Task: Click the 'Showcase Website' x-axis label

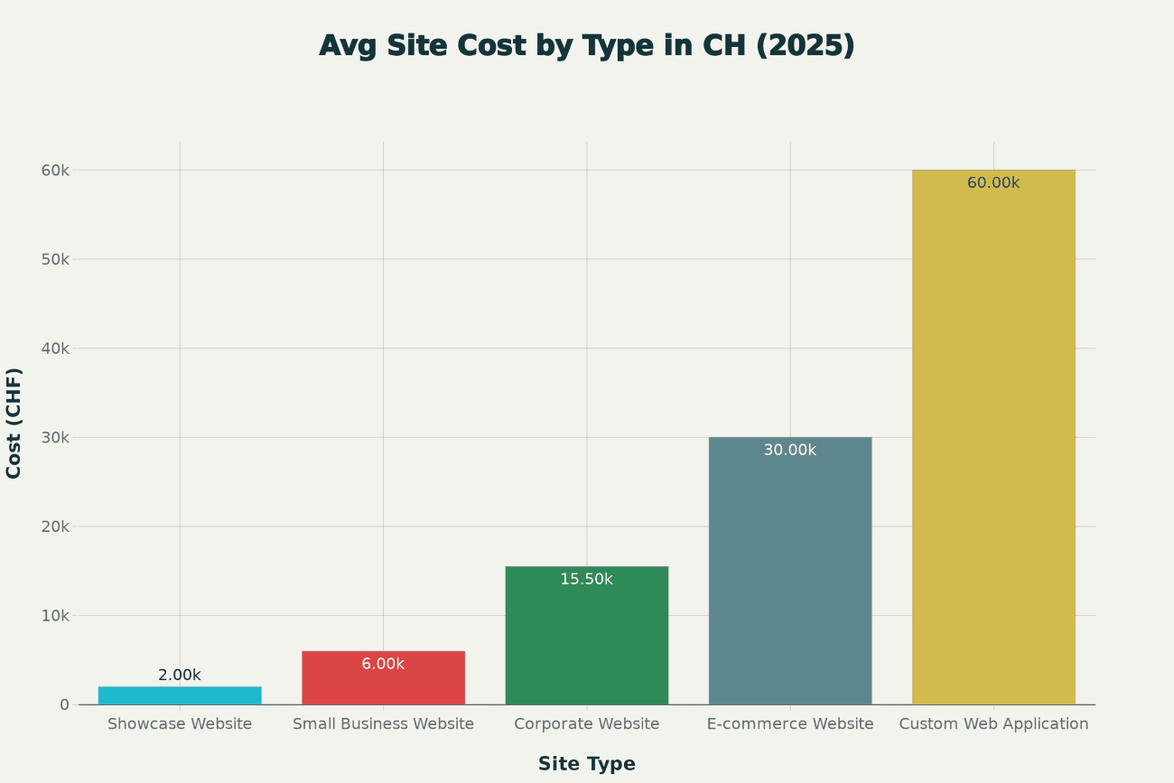Action: [x=180, y=724]
